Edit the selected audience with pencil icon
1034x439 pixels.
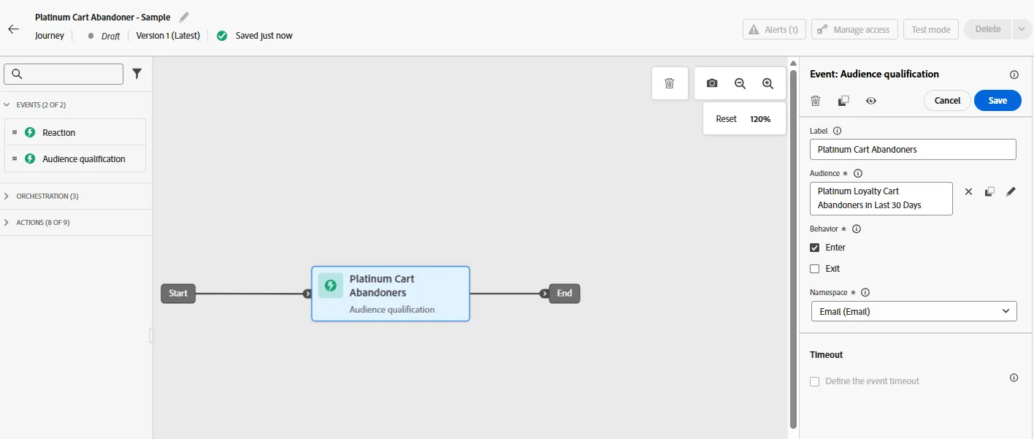pyautogui.click(x=1011, y=191)
